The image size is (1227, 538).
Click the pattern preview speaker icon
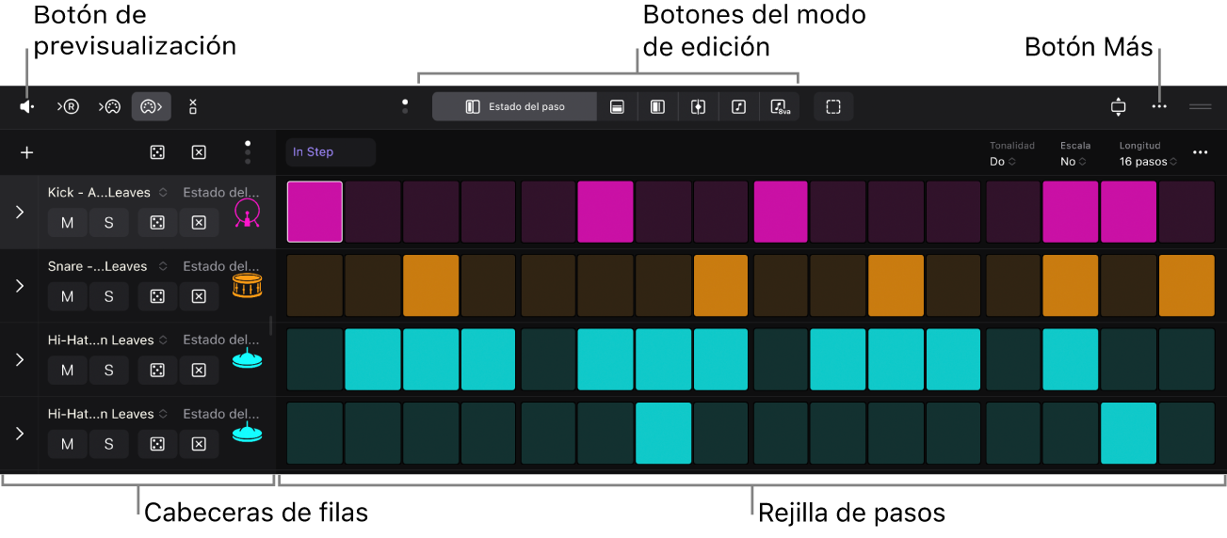[x=27, y=107]
